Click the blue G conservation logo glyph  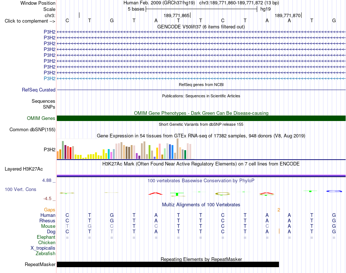click(334, 191)
